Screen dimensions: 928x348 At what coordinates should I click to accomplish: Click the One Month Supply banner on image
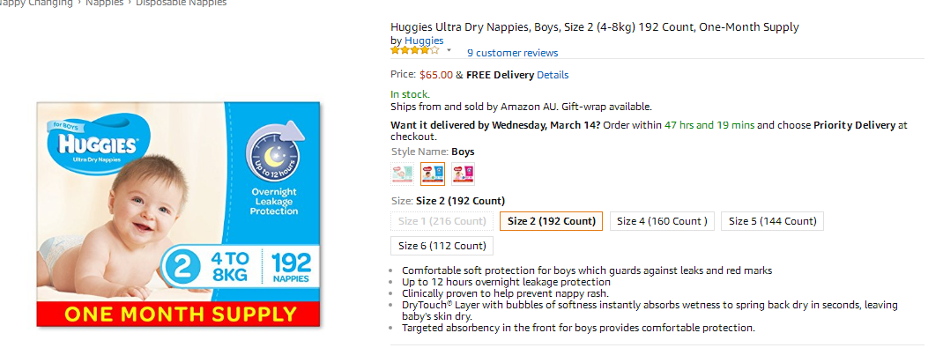coord(178,314)
